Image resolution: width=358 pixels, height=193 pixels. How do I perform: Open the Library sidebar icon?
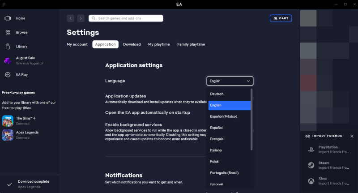pos(8,47)
